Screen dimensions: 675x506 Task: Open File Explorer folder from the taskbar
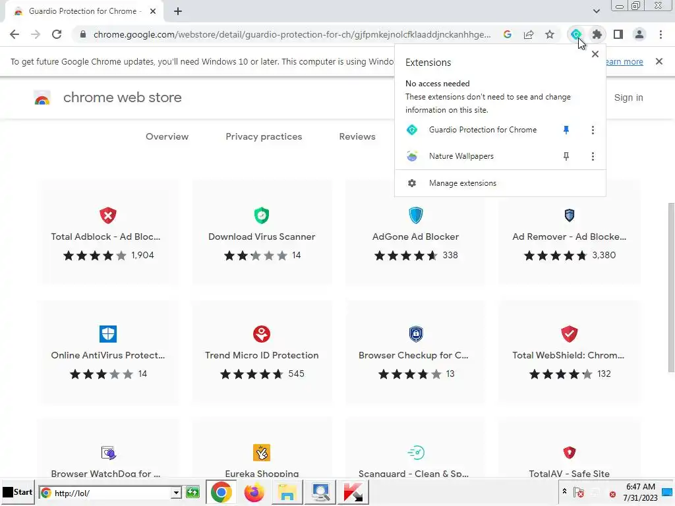point(287,493)
